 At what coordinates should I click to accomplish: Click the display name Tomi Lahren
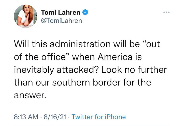(x=60, y=12)
